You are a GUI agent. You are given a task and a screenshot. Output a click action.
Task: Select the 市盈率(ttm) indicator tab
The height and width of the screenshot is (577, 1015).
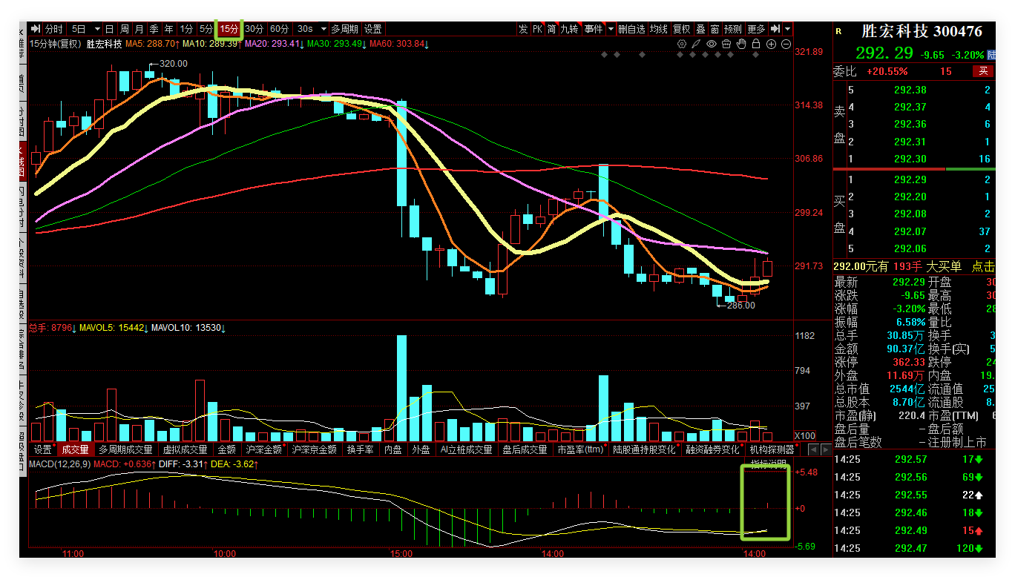click(x=580, y=449)
